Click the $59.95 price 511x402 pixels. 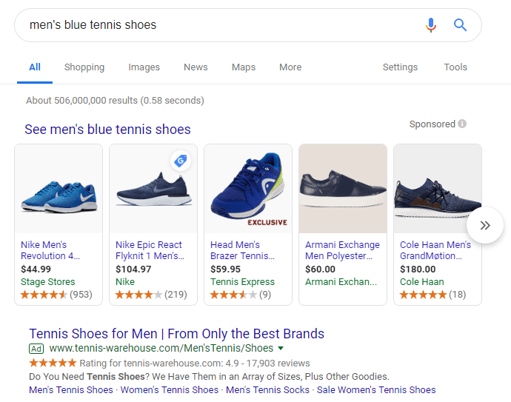pyautogui.click(x=226, y=269)
